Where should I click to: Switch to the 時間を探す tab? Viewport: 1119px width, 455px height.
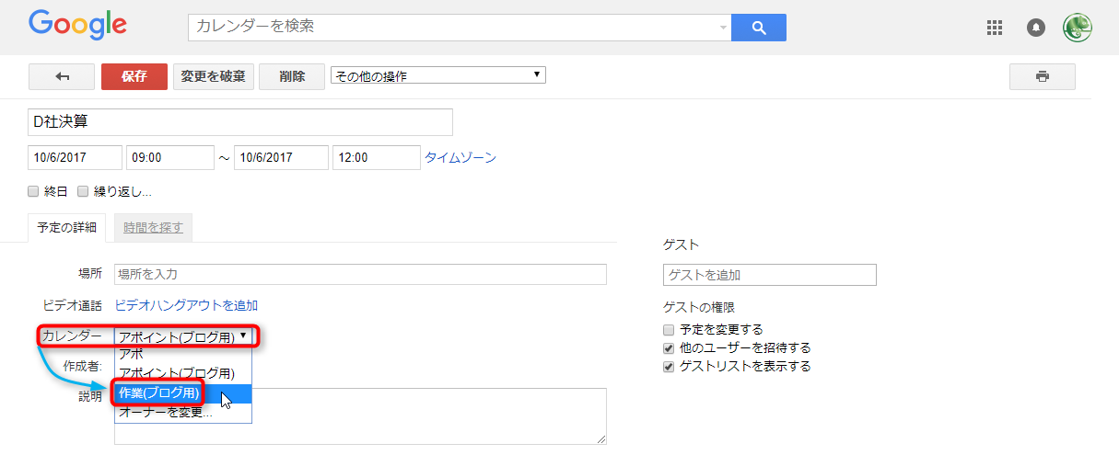pos(154,227)
